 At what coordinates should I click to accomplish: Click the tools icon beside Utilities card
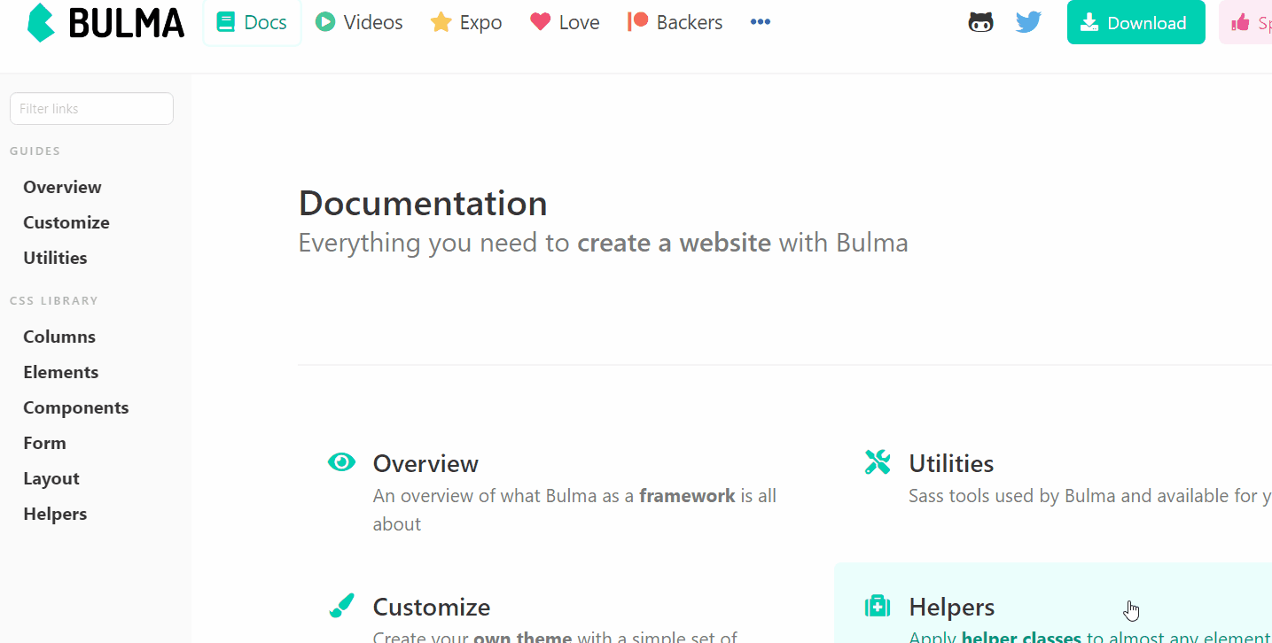pyautogui.click(x=878, y=461)
